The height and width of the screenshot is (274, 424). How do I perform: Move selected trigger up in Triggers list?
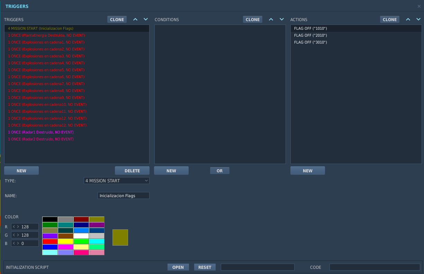click(135, 19)
